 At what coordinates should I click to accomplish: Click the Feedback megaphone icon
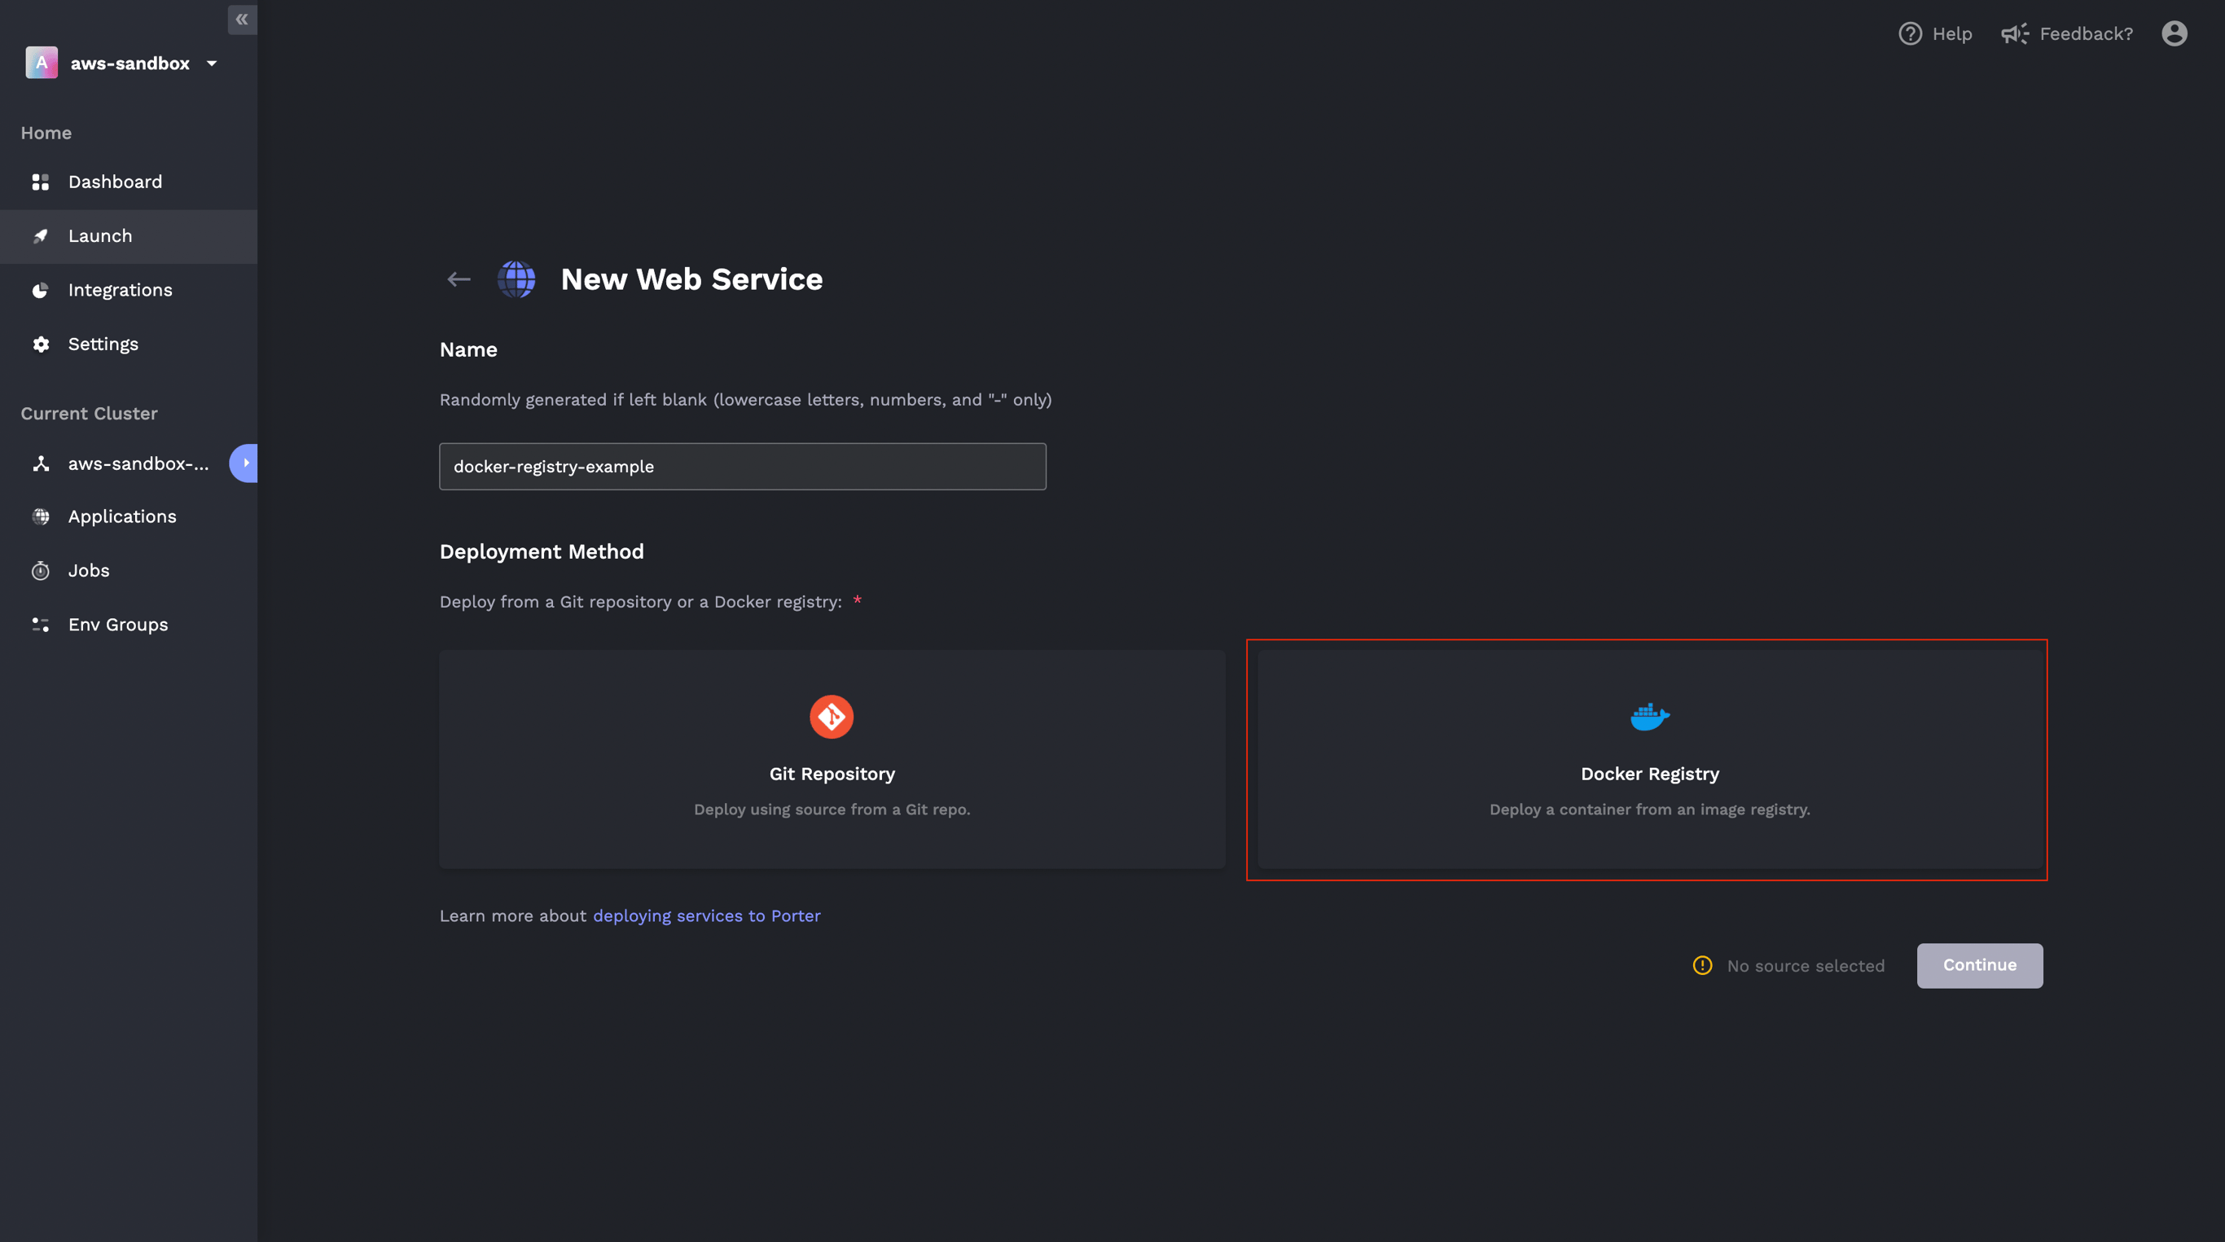tap(2015, 33)
